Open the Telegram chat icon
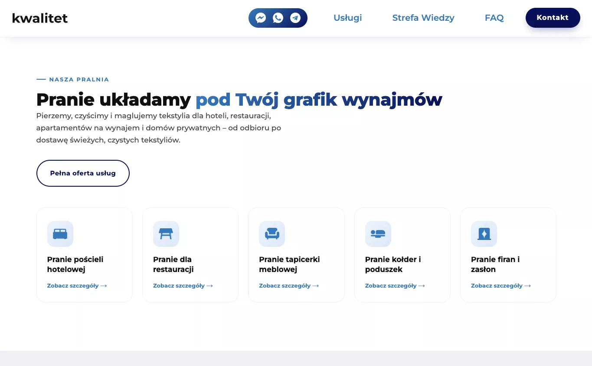Screen dimensions: 592x366 [x=295, y=18]
